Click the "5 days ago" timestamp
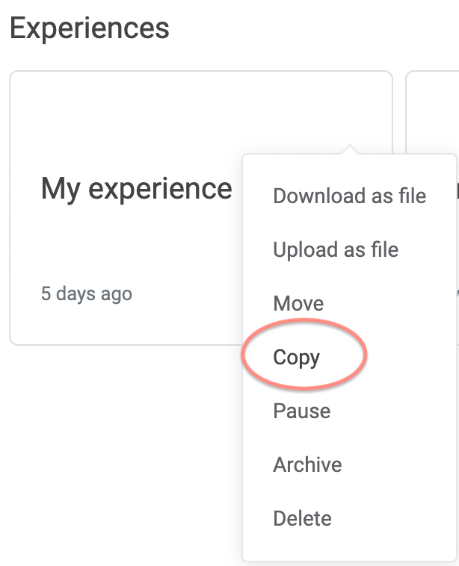 (x=86, y=293)
